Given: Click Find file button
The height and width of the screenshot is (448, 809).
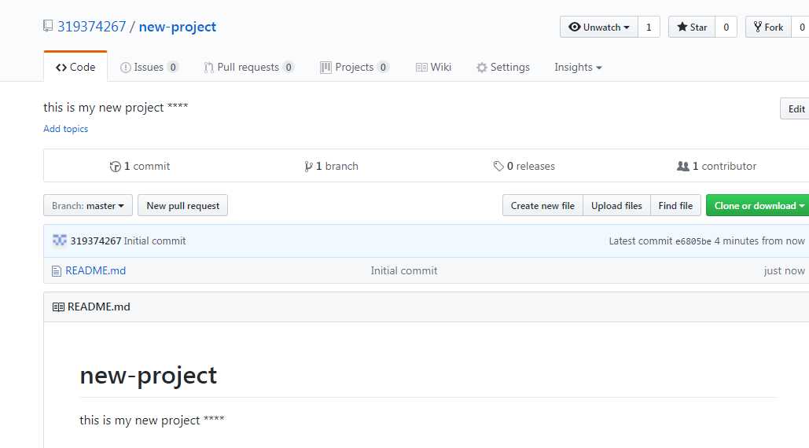Looking at the screenshot, I should [x=675, y=205].
